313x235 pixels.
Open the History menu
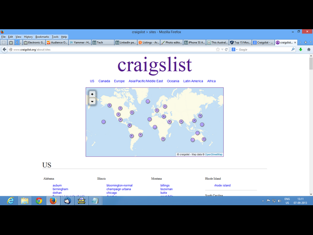pyautogui.click(x=28, y=37)
